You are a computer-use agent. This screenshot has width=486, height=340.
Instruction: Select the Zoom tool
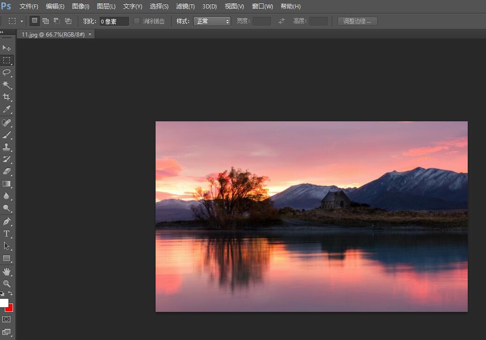click(x=7, y=283)
